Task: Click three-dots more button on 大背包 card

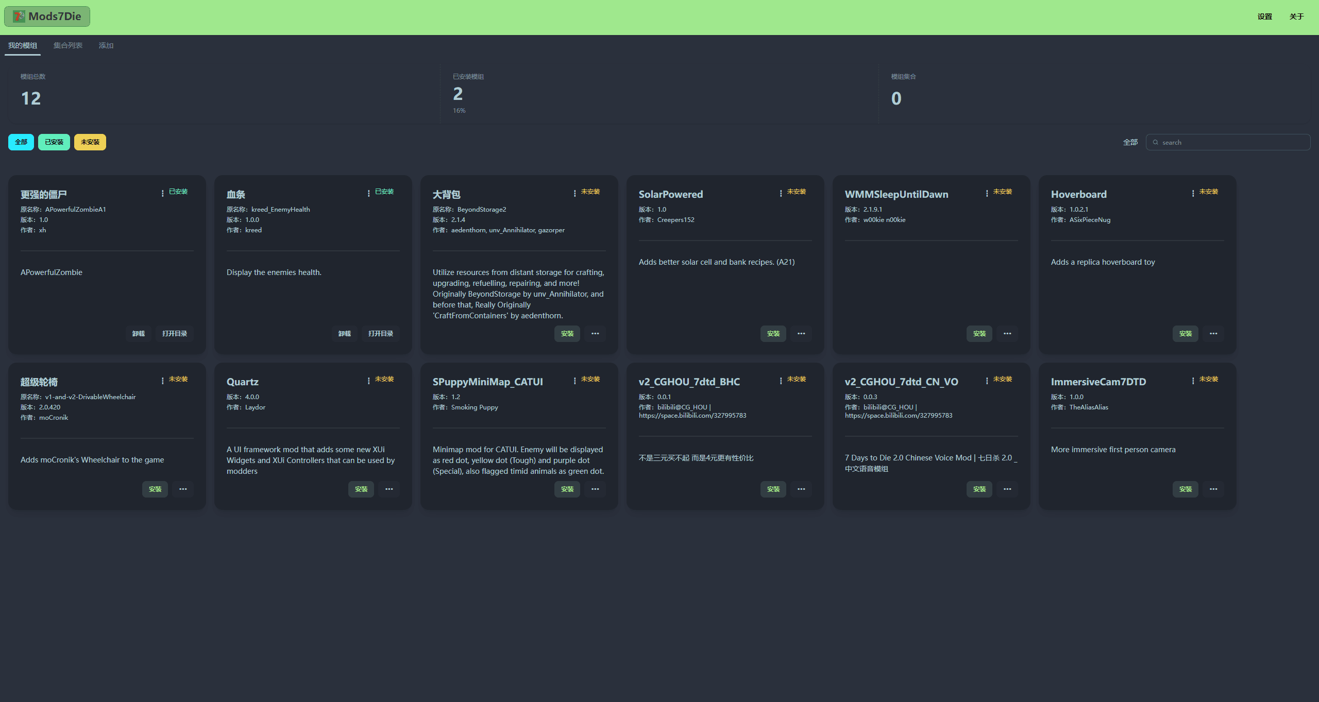Action: (x=595, y=334)
